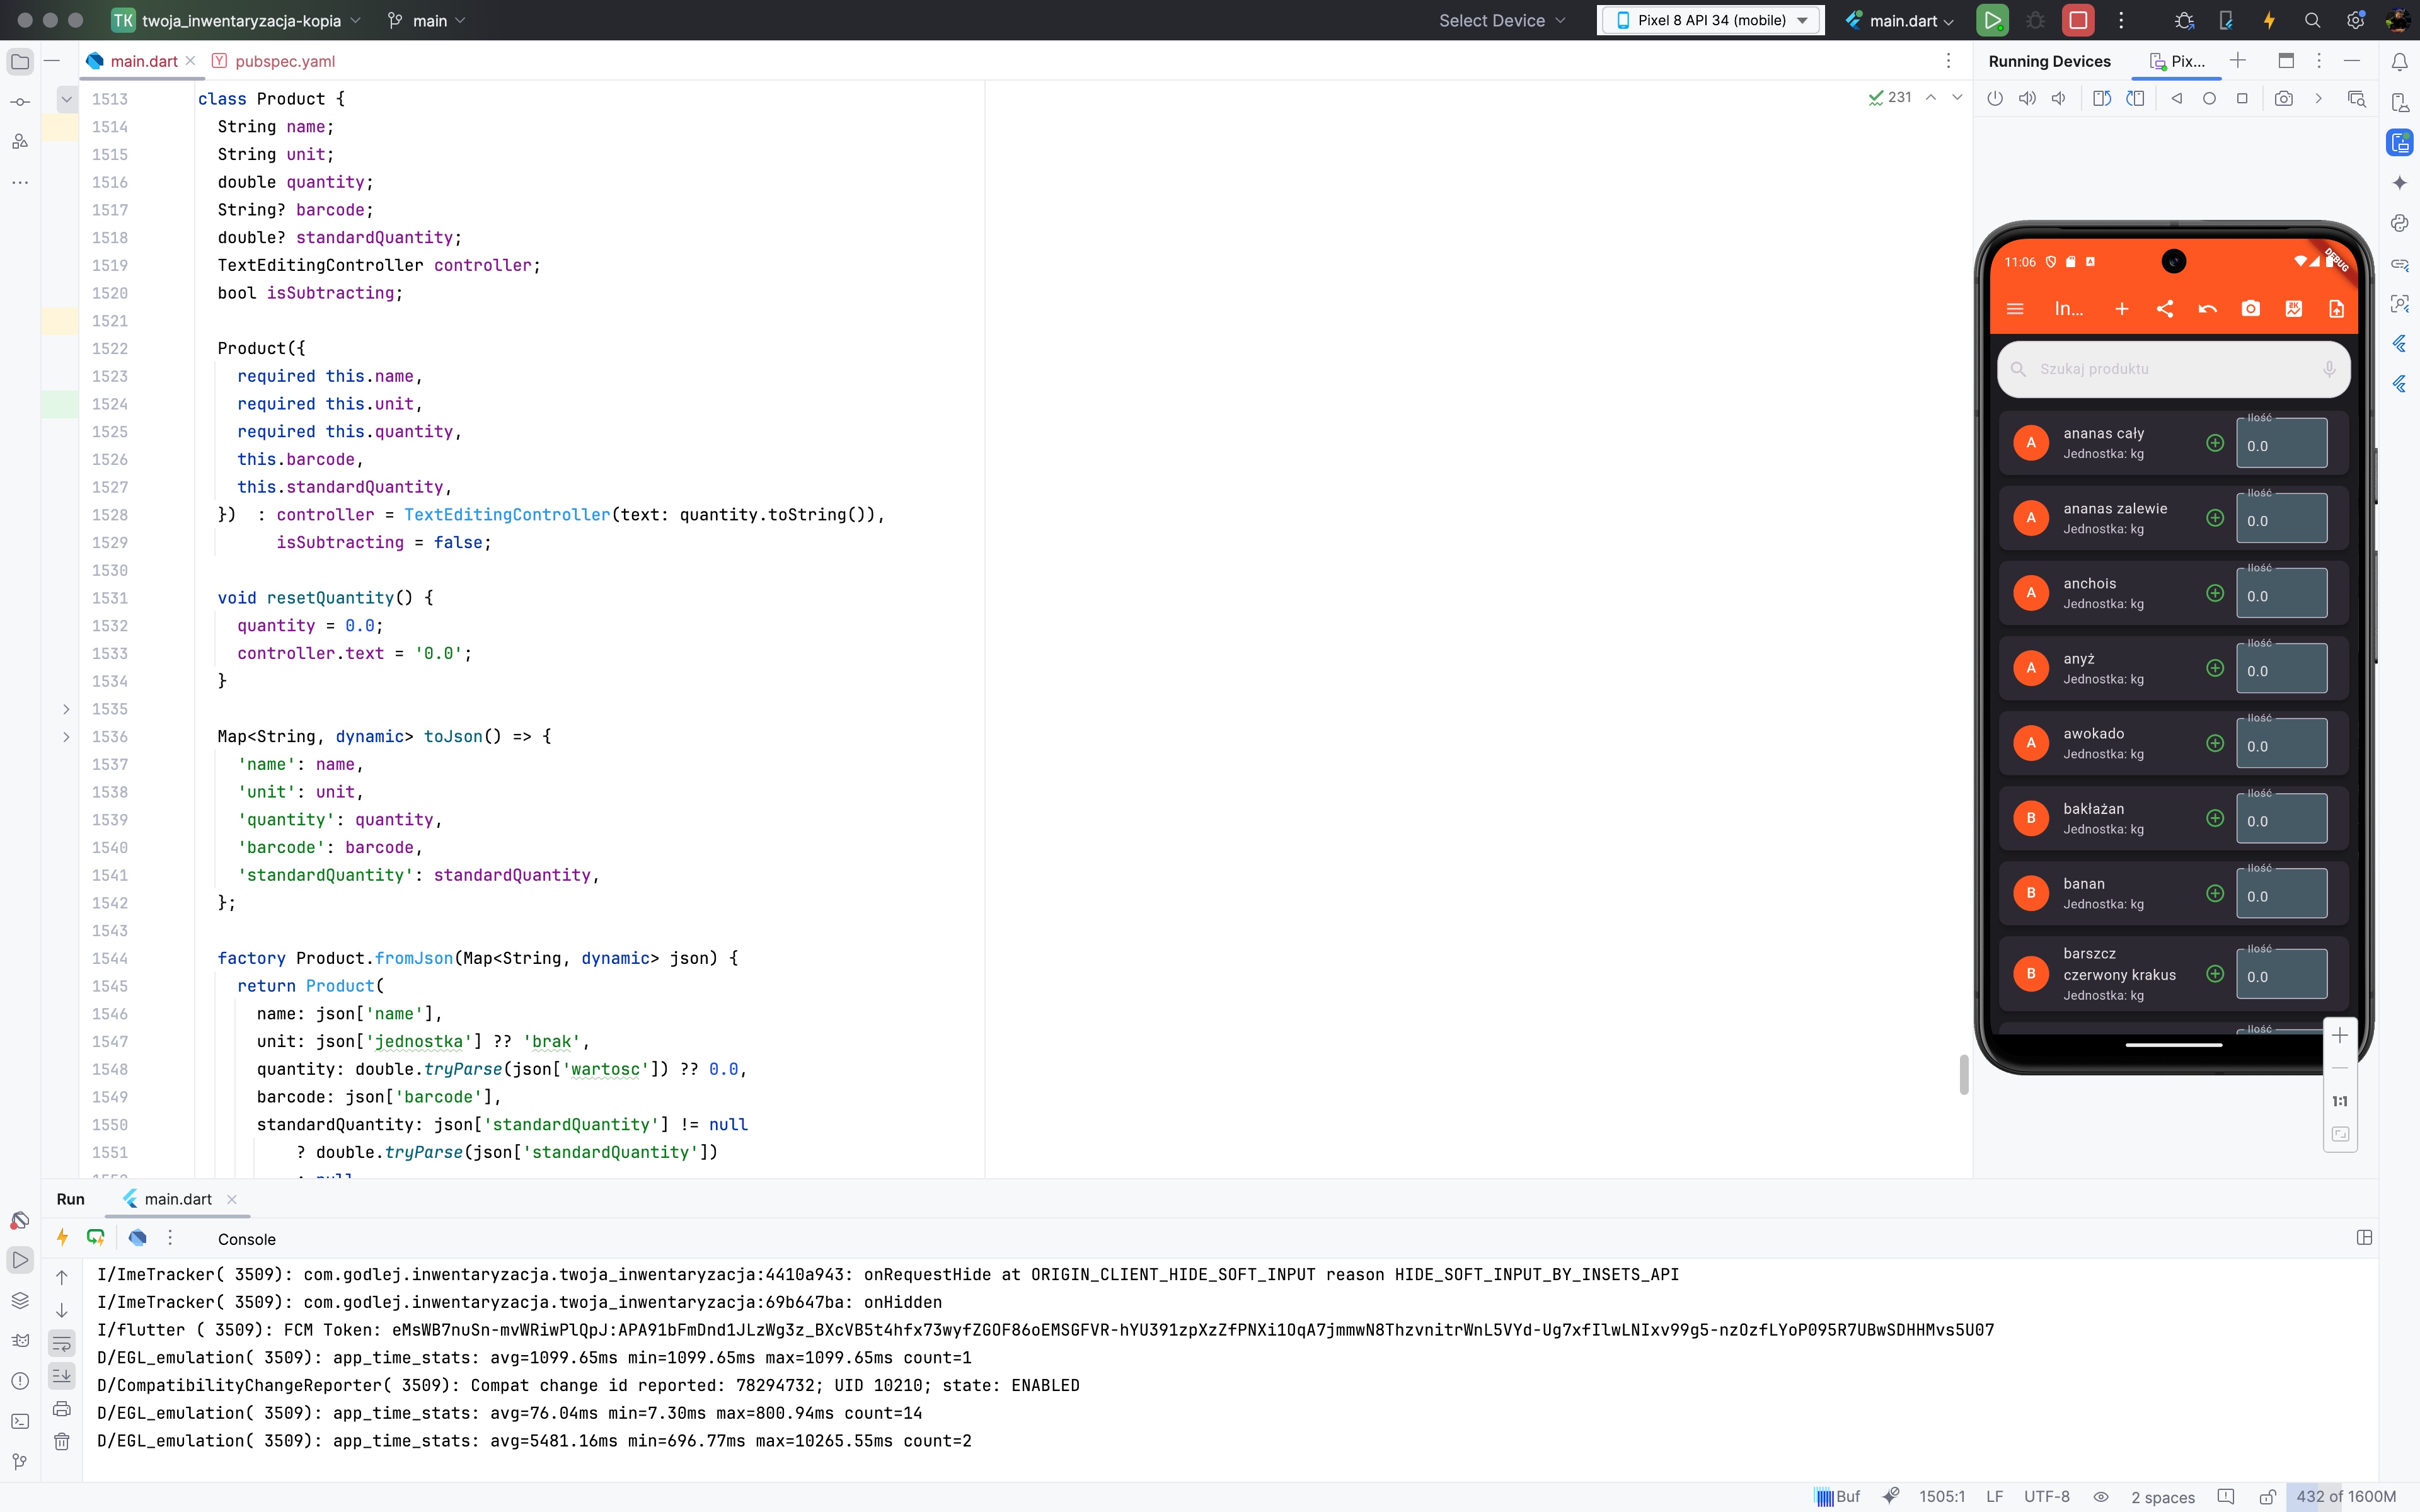Screen dimensions: 2420x1512
Task: Click the green Run button in top toolbar
Action: (x=1992, y=20)
